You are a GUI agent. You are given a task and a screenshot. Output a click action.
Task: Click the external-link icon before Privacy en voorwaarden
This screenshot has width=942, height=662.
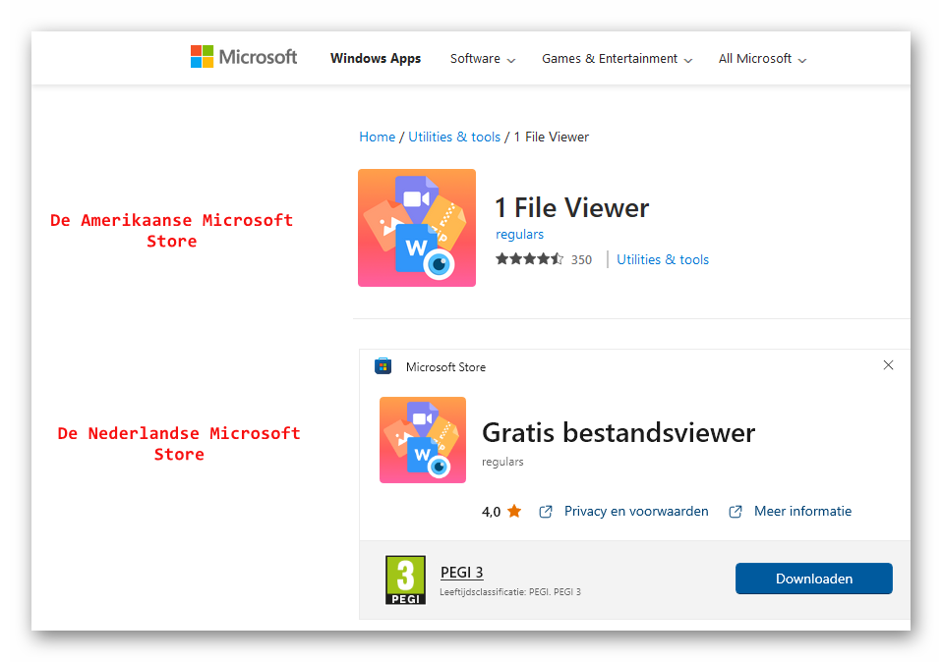pos(546,512)
